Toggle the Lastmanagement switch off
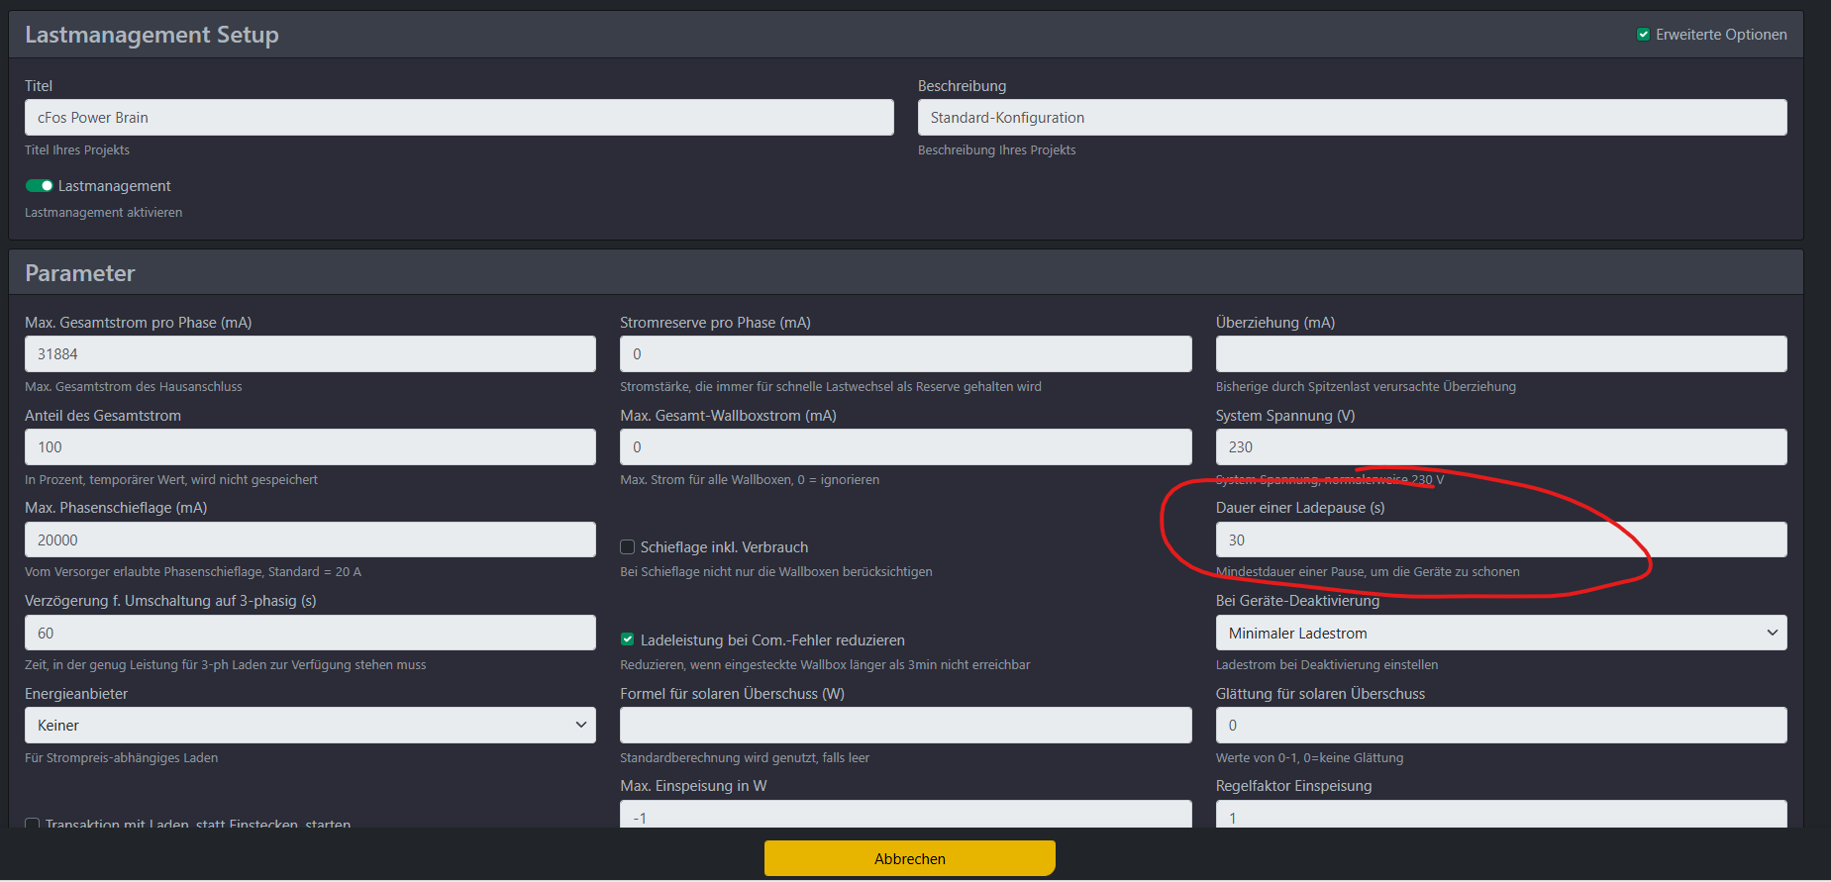Screen dimensions: 1831x882 pyautogui.click(x=40, y=186)
